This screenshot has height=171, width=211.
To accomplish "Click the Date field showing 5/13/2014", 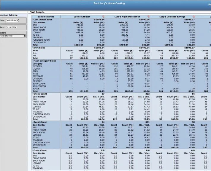I will point(12,27).
